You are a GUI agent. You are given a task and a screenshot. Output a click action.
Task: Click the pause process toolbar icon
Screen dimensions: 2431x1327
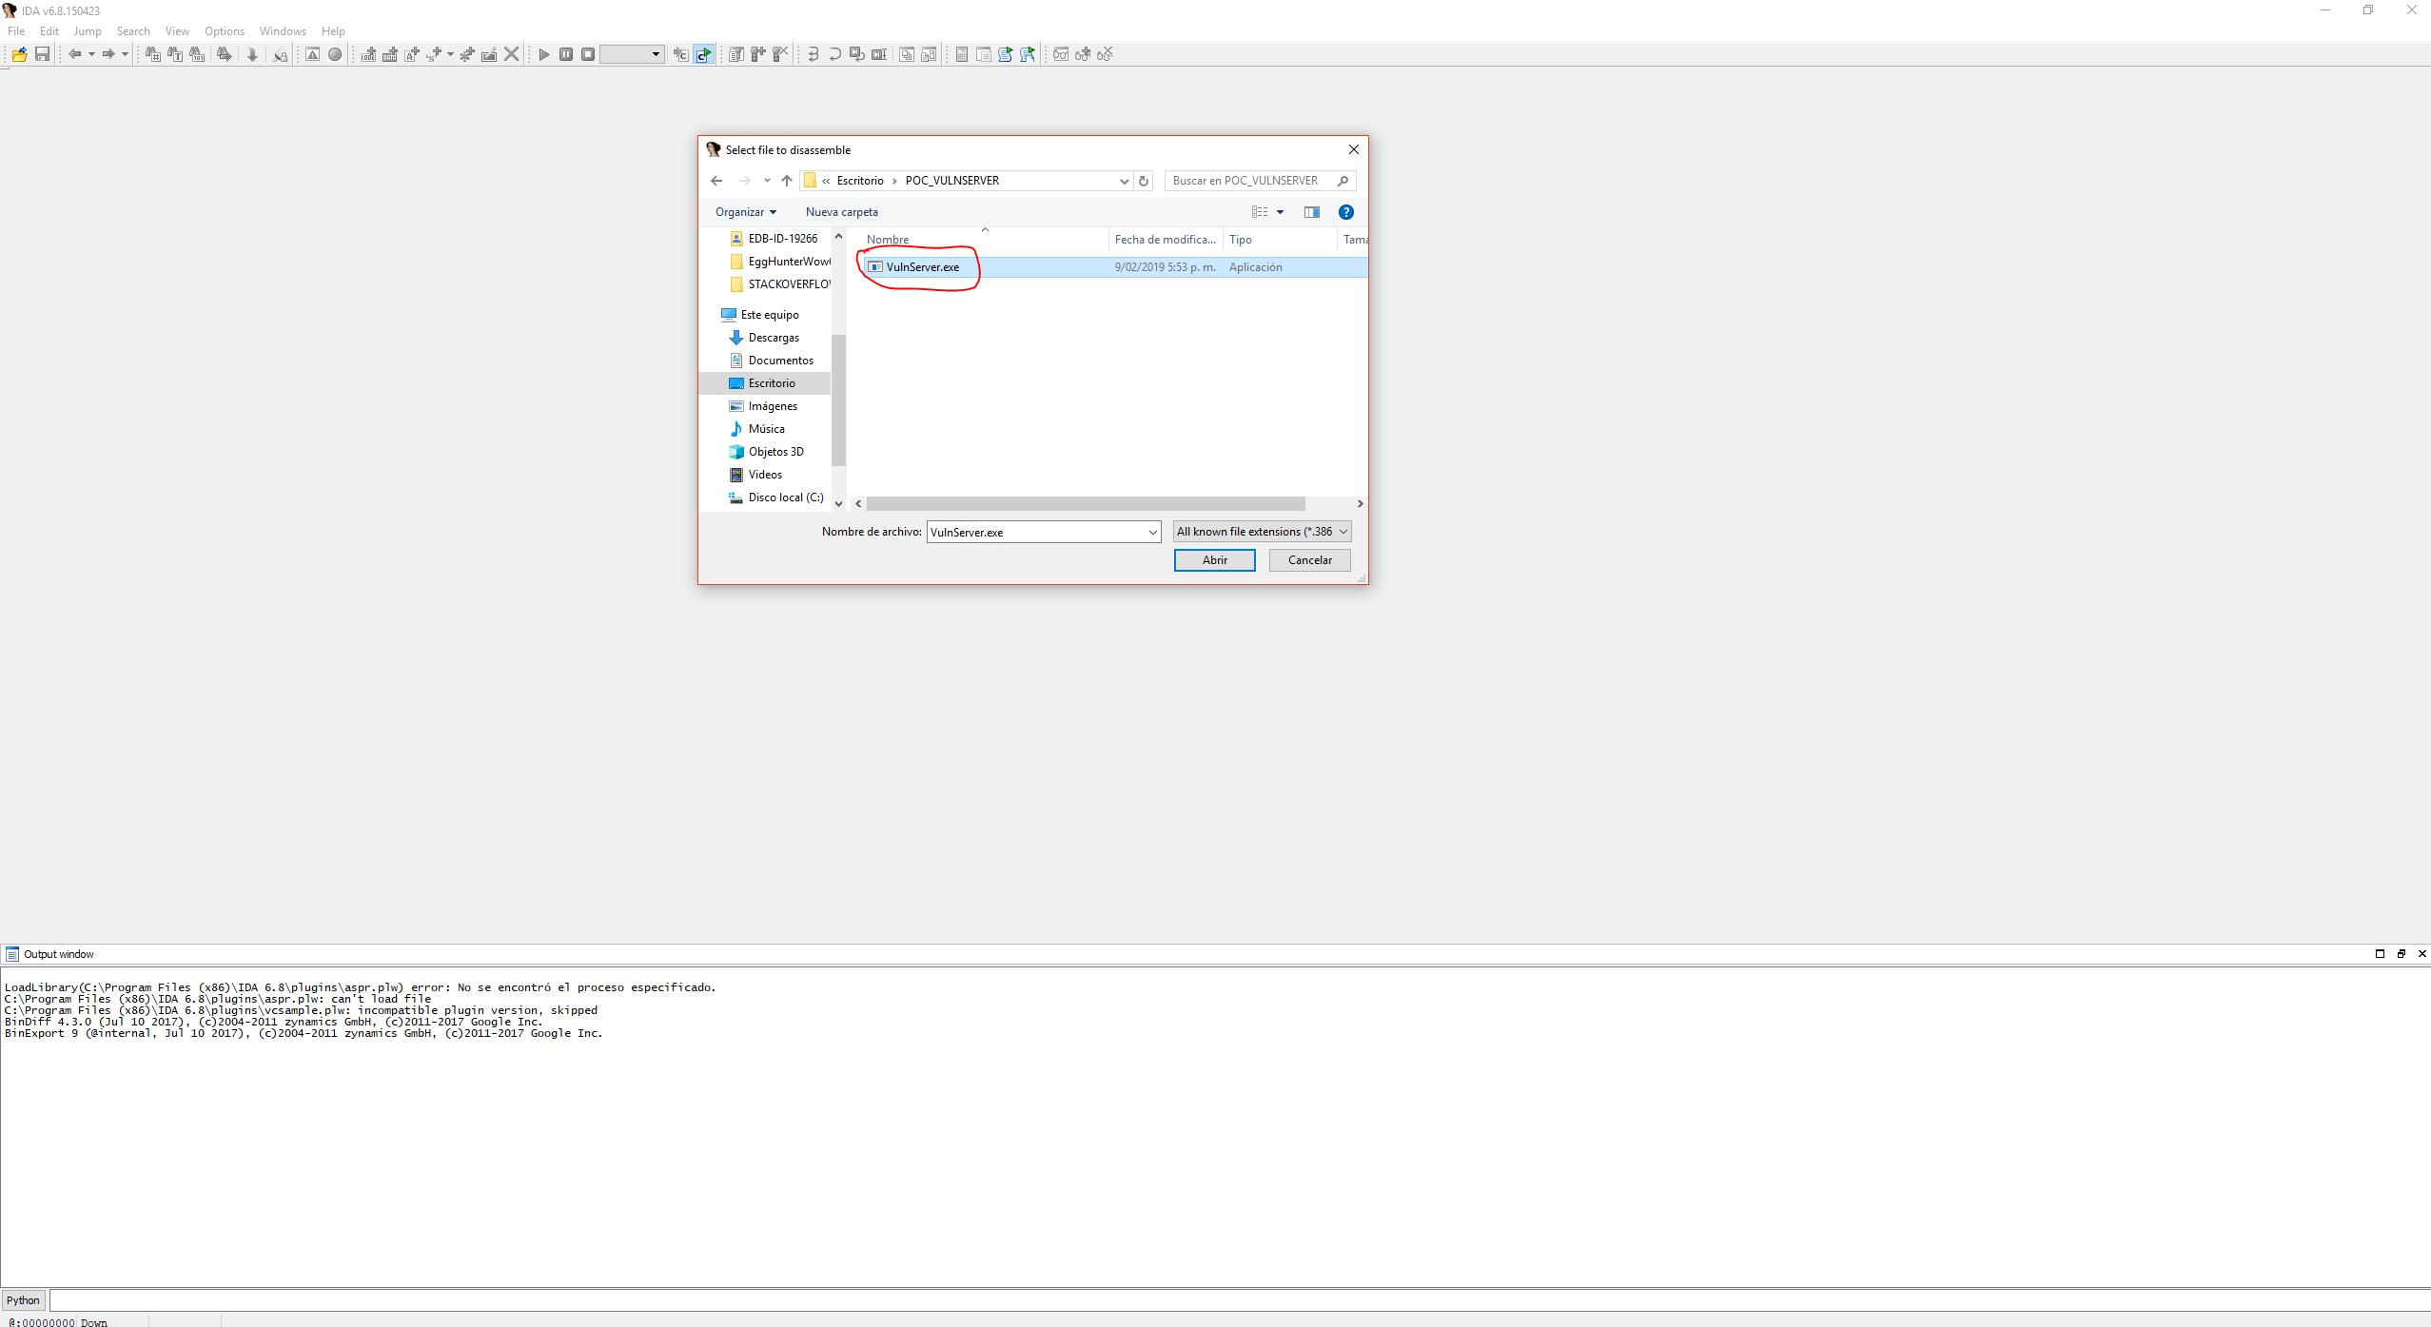(566, 54)
